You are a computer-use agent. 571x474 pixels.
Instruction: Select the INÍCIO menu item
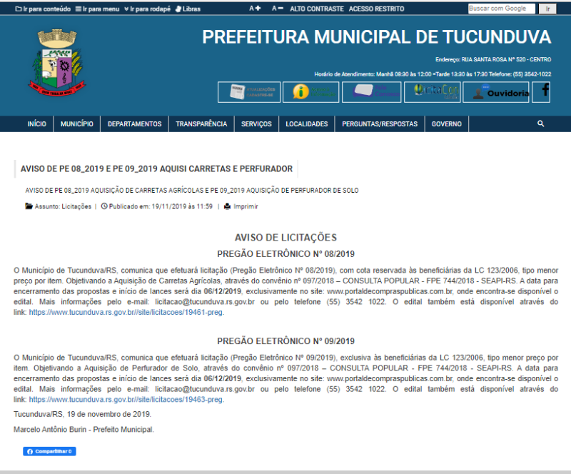(36, 123)
